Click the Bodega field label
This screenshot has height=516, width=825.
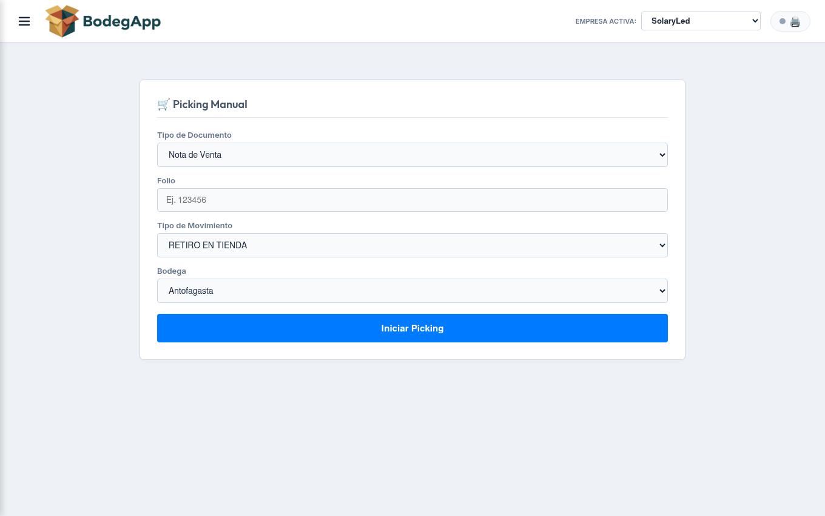click(172, 271)
